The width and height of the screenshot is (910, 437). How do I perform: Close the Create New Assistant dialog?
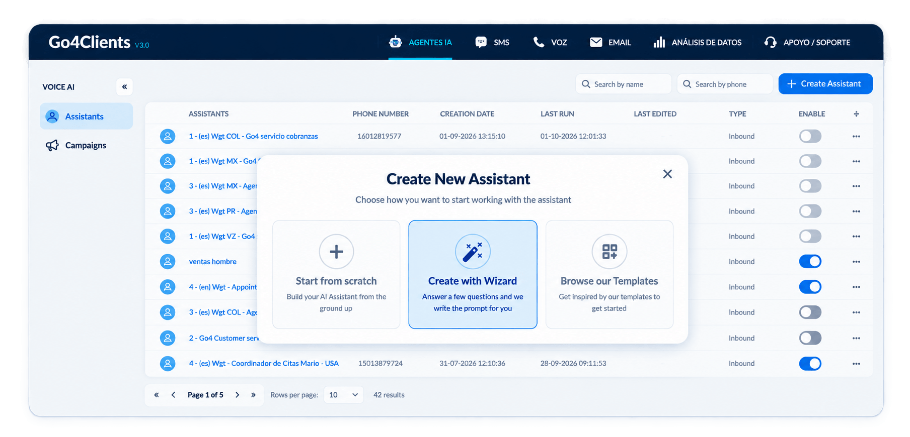click(x=667, y=174)
